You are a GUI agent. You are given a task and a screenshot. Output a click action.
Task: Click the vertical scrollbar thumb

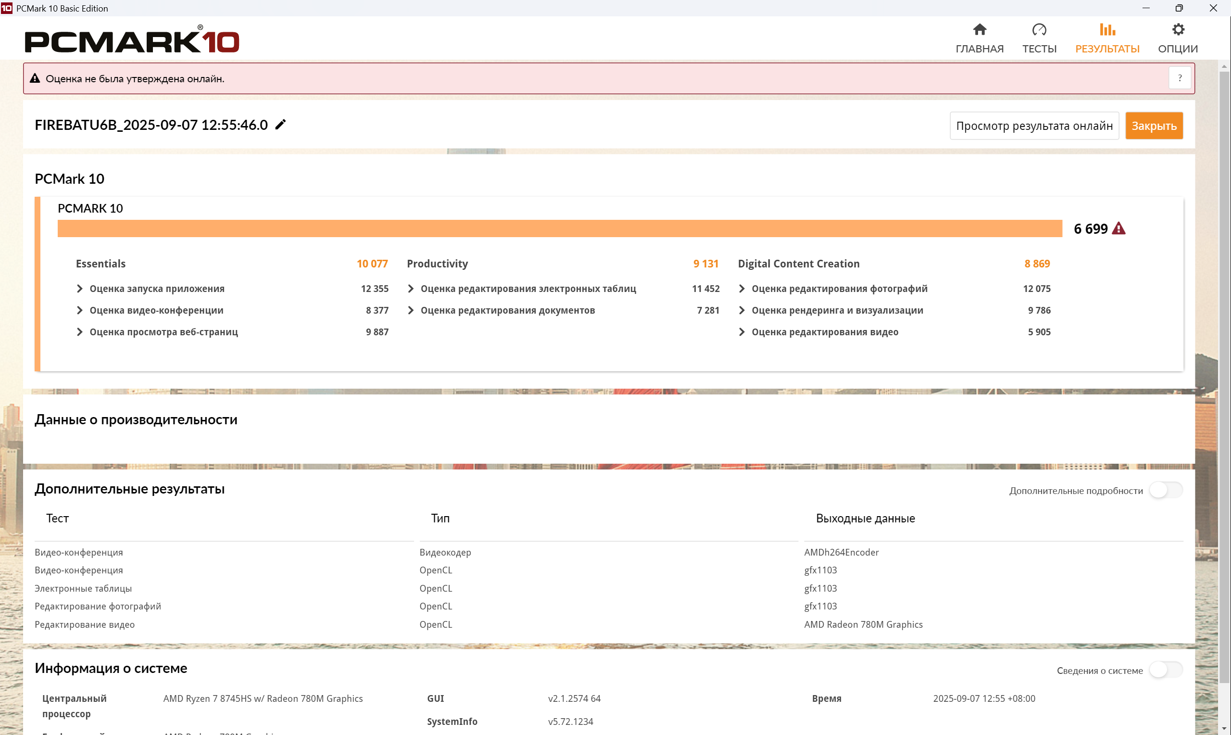click(x=1224, y=377)
